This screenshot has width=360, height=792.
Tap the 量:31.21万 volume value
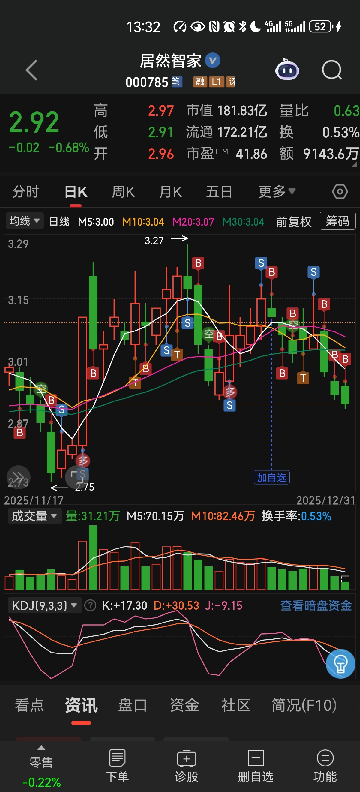pyautogui.click(x=92, y=516)
